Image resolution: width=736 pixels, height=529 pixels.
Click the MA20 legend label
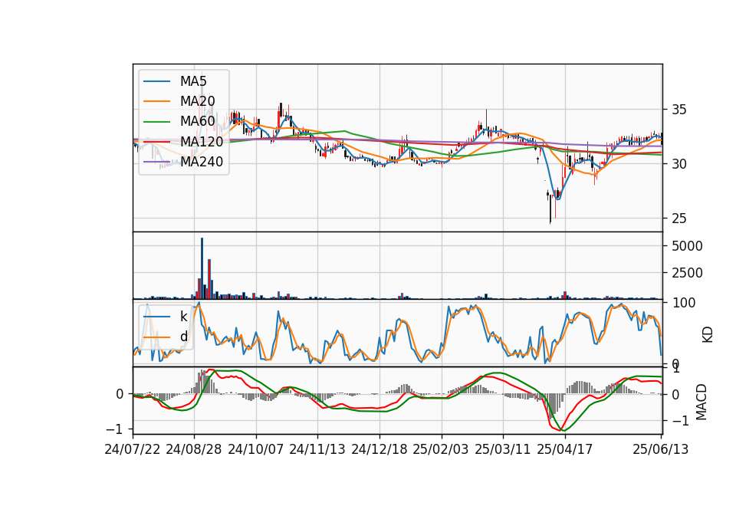[x=197, y=101]
